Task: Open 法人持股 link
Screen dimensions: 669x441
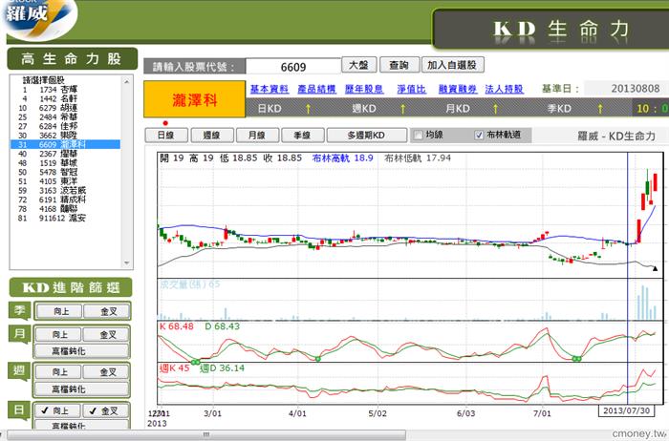Action: point(505,89)
